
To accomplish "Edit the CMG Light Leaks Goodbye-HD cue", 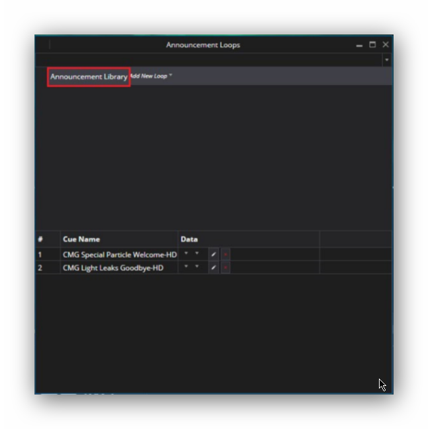I will [213, 268].
